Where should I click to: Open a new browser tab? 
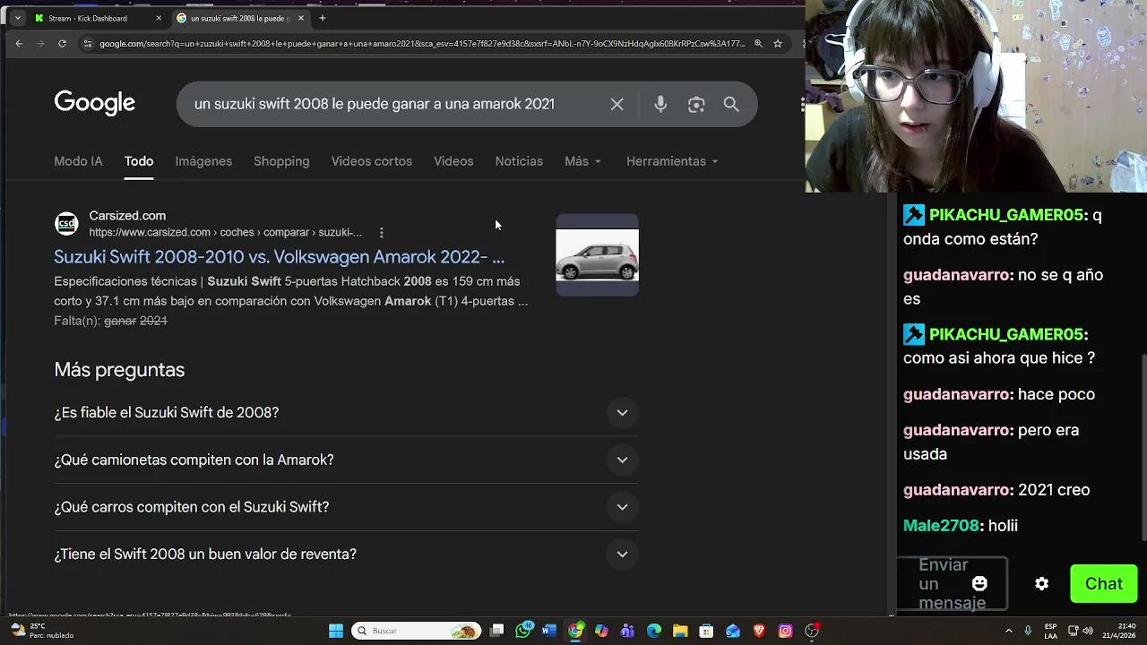(323, 18)
